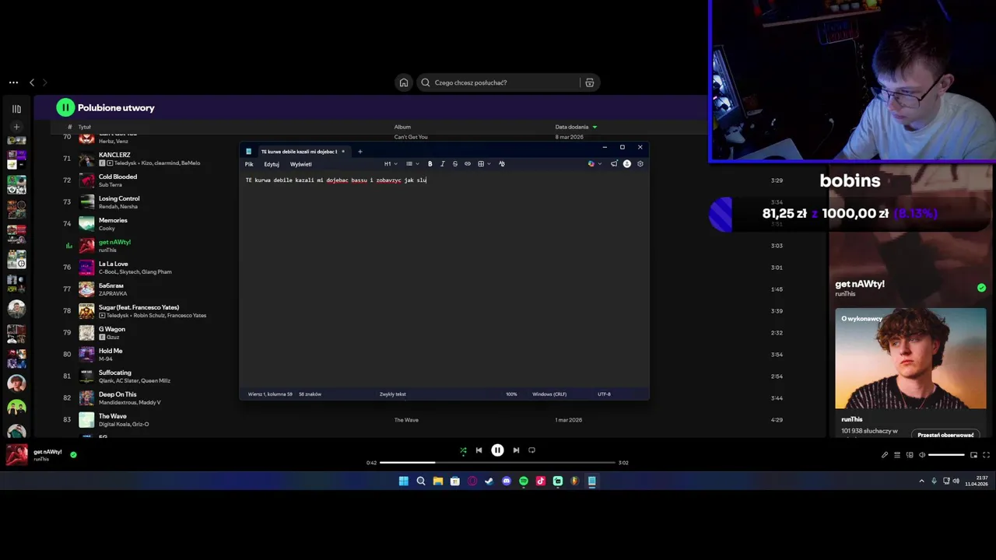Viewport: 996px width, 560px height.
Task: Pause playback with the green Polubione utwory button
Action: (65, 107)
